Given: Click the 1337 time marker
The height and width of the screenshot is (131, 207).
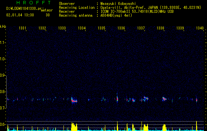Looking at the screenshot, I should tap(141, 28).
